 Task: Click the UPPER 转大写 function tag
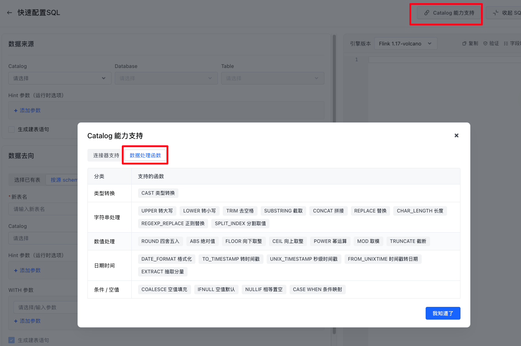(x=157, y=211)
